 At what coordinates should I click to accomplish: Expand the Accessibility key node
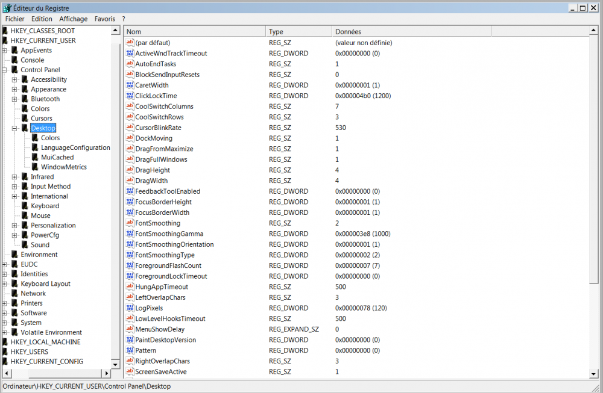coord(14,79)
